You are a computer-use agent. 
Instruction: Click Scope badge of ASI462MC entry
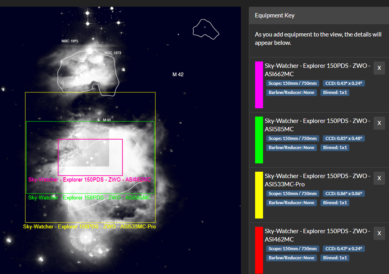click(x=292, y=249)
